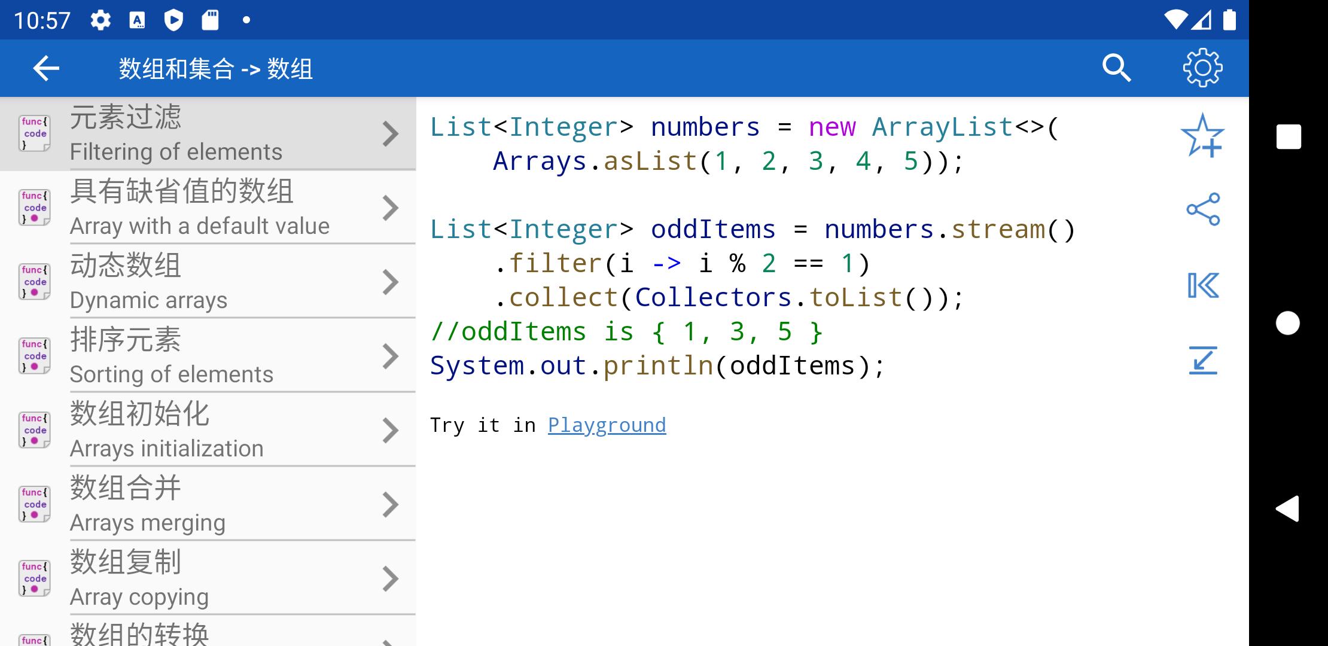Open settings gear in app header
The height and width of the screenshot is (646, 1328).
[1202, 68]
